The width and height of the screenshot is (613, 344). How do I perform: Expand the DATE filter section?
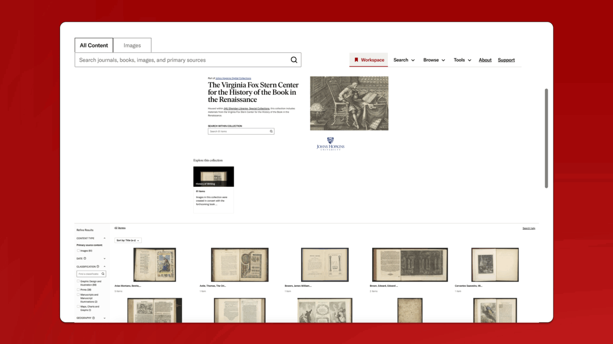[x=104, y=258]
